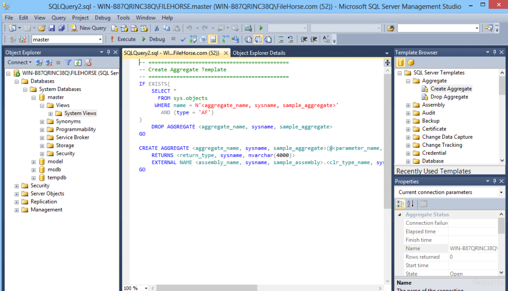The image size is (508, 291).
Task: Click the Save All icon in toolbar
Action: 61,28
